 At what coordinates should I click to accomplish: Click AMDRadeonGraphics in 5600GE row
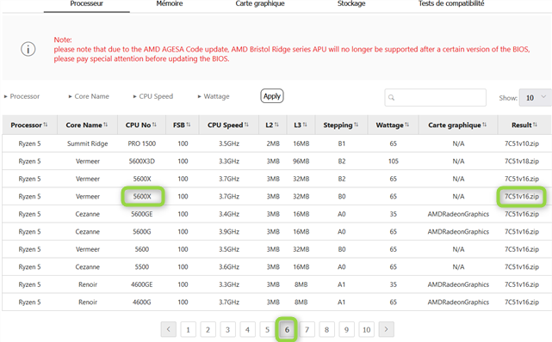(458, 214)
